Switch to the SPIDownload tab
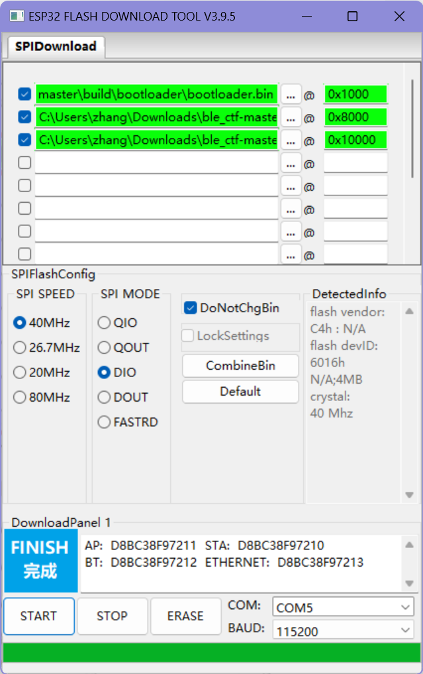Viewport: 423px width, 674px height. (x=56, y=46)
